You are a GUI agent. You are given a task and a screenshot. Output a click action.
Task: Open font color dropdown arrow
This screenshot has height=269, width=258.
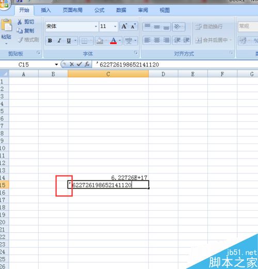click(120, 41)
